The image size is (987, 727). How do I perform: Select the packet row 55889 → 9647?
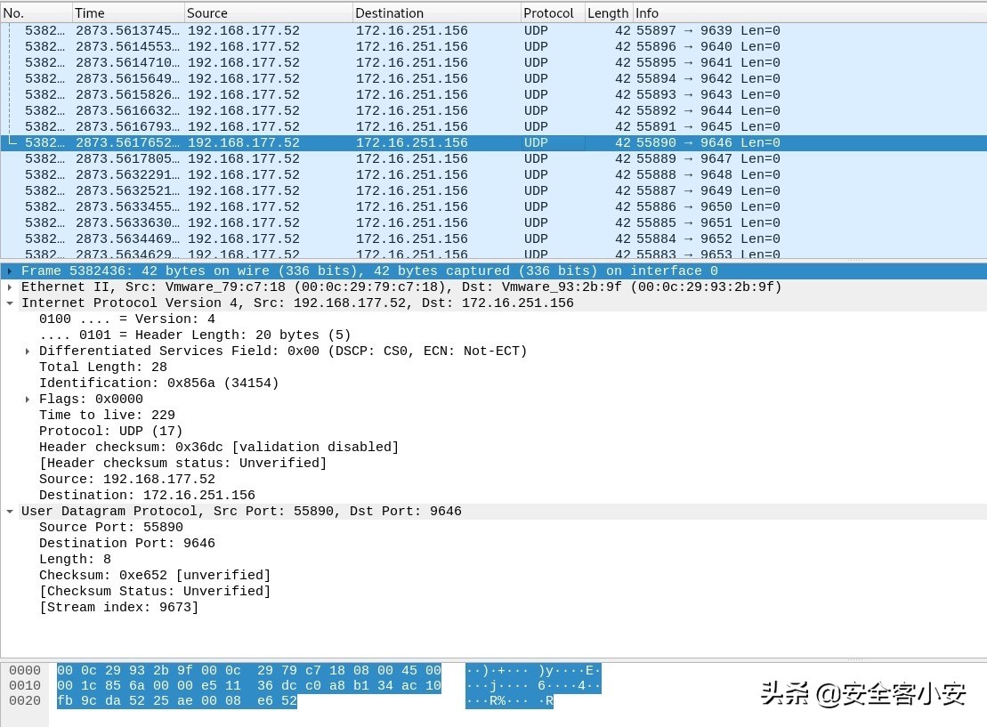[x=708, y=159]
